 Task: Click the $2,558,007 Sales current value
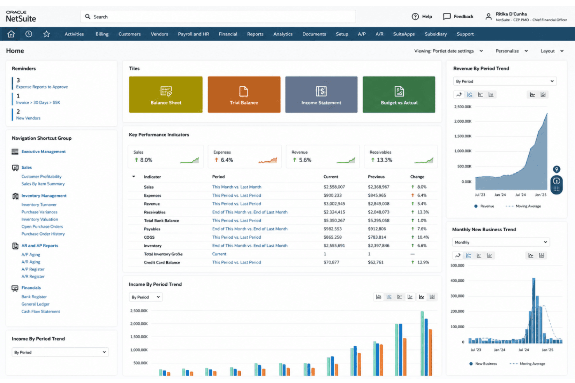click(334, 187)
